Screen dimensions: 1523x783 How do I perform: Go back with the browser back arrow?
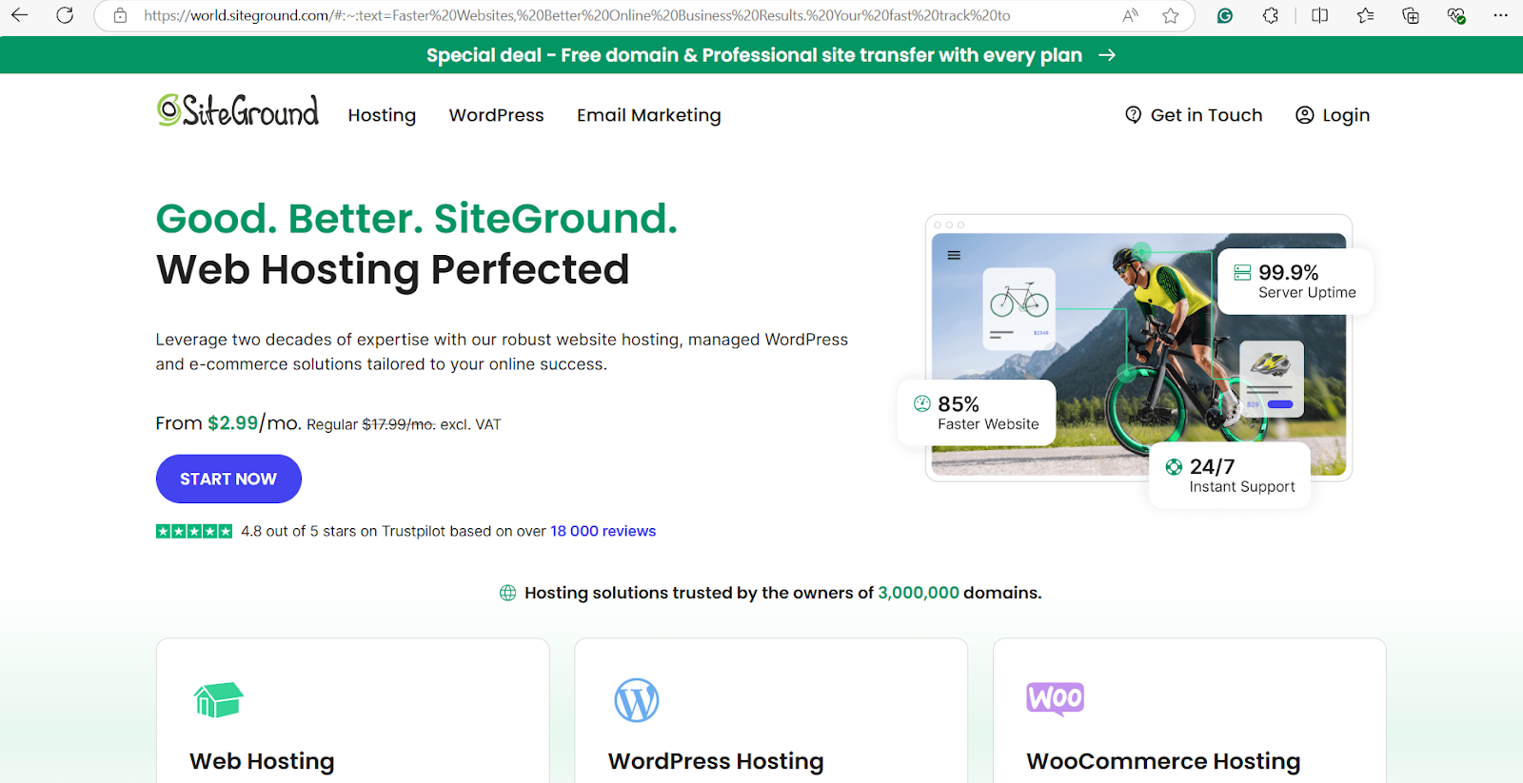19,15
